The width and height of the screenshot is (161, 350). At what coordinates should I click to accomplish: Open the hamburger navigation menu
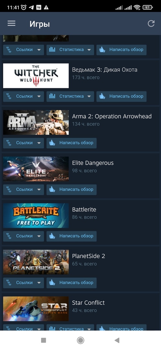coord(11,23)
